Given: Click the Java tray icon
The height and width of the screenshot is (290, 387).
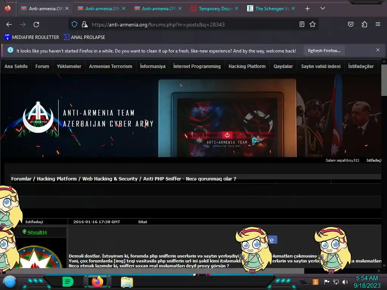Looking at the screenshot, I should (x=316, y=282).
